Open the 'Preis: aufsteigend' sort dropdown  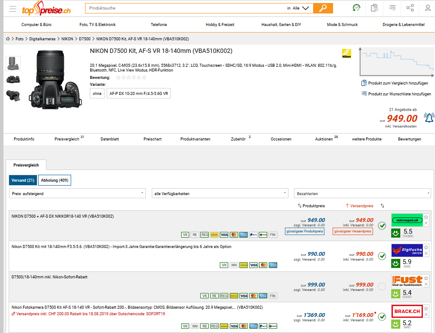[77, 193]
